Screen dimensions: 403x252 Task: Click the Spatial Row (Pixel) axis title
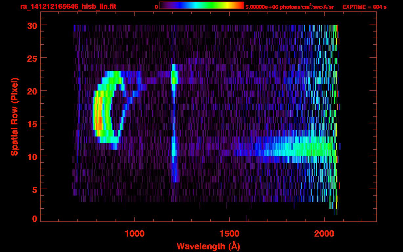[14, 116]
